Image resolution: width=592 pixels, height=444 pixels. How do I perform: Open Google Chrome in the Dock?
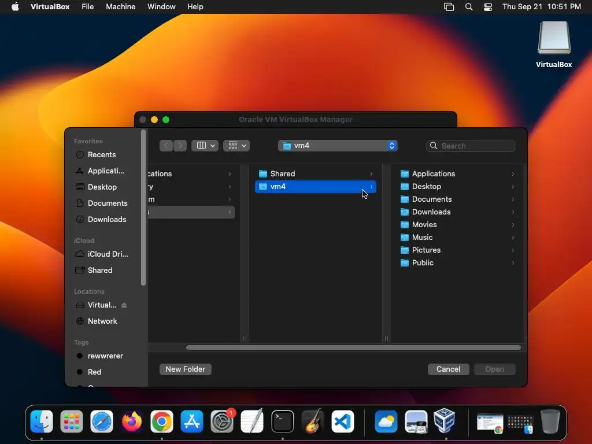[x=162, y=421]
